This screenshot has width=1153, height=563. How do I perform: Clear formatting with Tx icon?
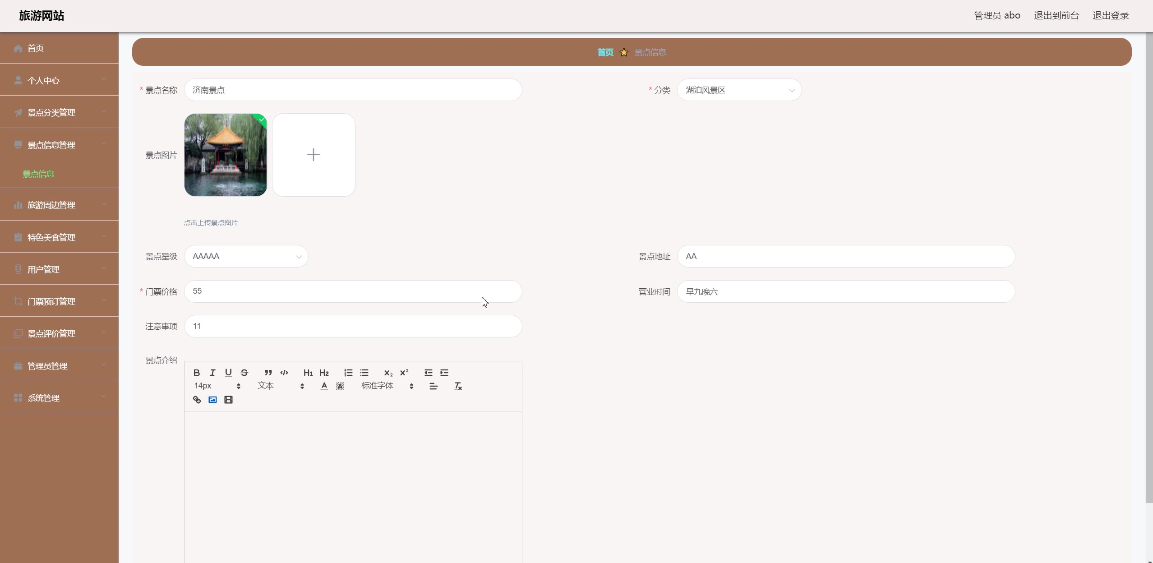pos(457,386)
